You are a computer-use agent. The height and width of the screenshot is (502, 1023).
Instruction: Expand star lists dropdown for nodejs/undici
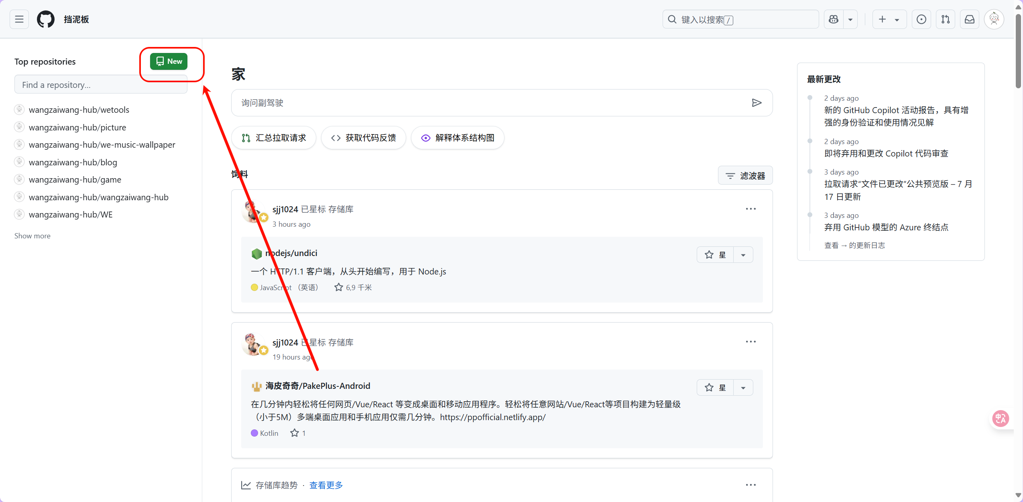pyautogui.click(x=743, y=255)
